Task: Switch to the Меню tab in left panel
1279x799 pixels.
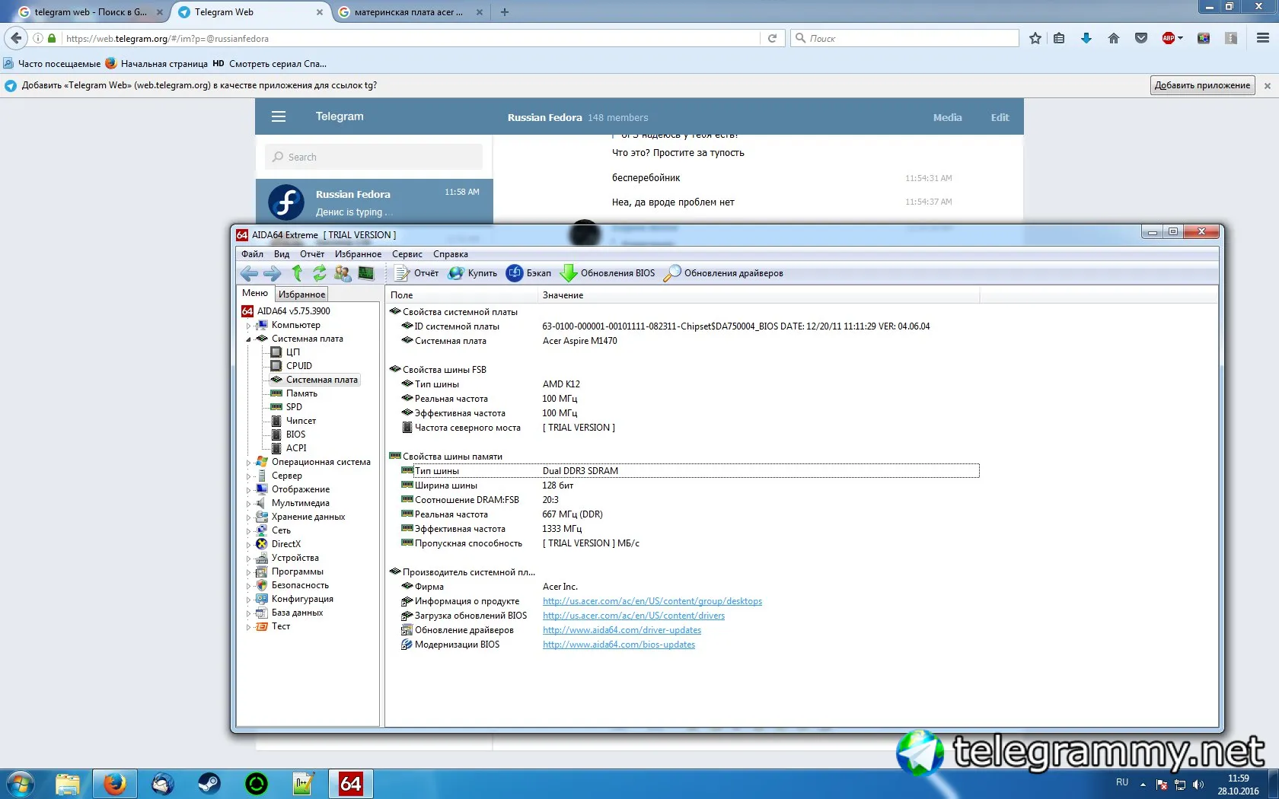Action: point(255,293)
